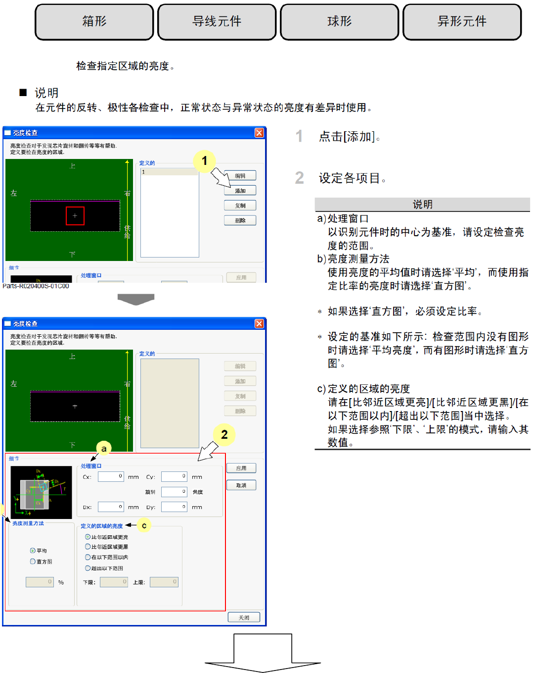533x673 pixels.
Task: Click the 定义的区域的亮度 group label
Action: coord(102,526)
